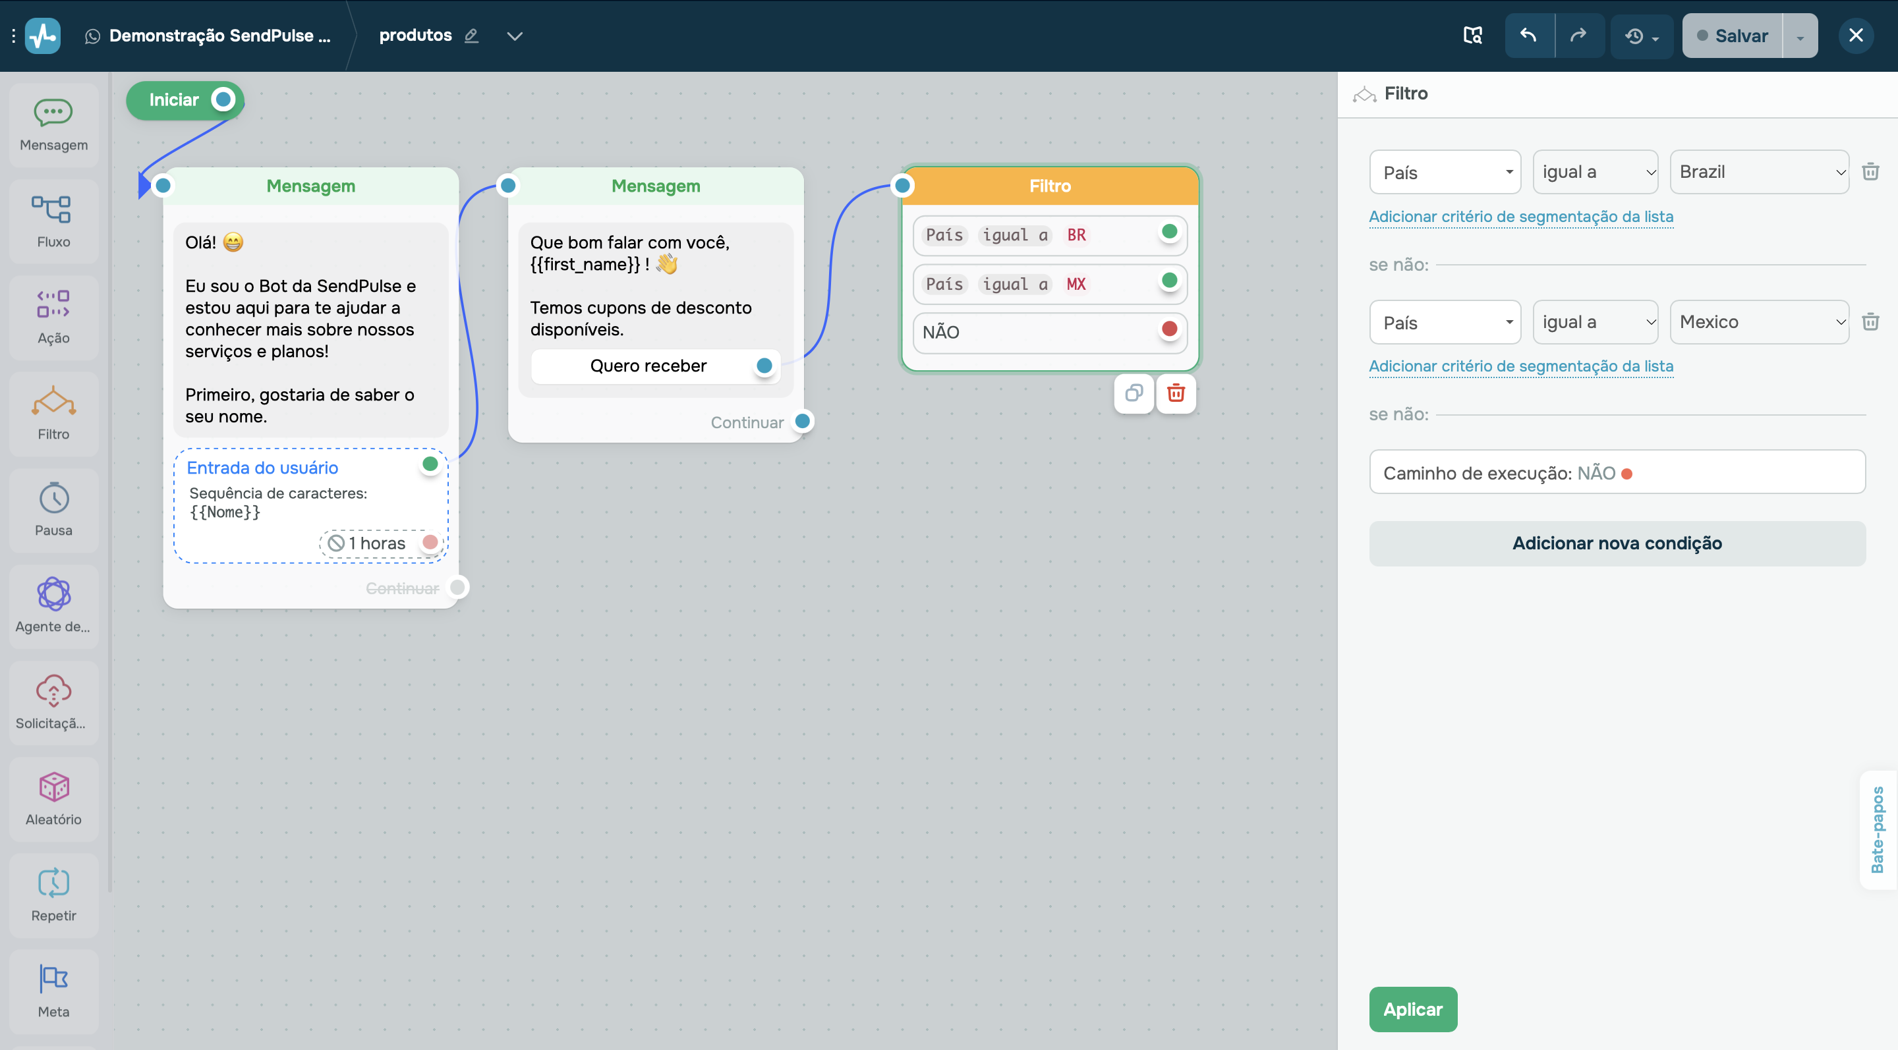The height and width of the screenshot is (1050, 1898).
Task: Open the Salvar options arrow
Action: [x=1800, y=36]
